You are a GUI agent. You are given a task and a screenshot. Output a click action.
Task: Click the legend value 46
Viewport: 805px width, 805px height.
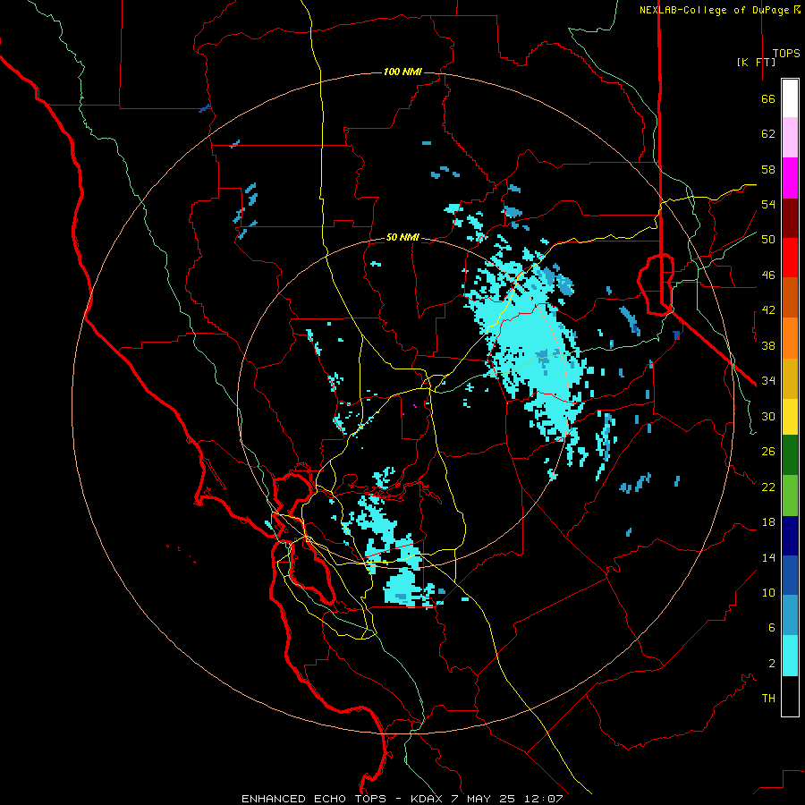pyautogui.click(x=768, y=275)
